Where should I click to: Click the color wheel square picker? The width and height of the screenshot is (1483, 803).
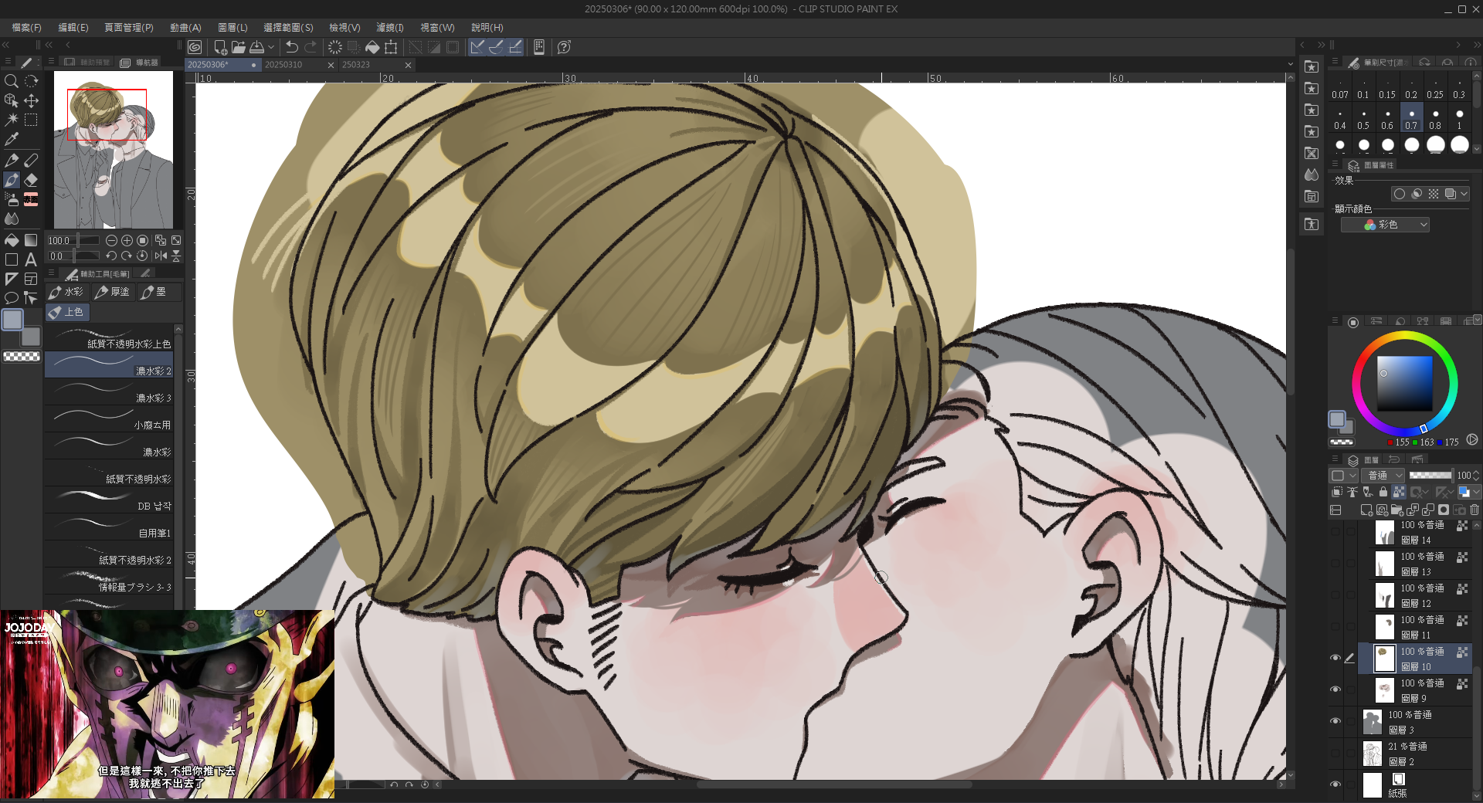[x=1405, y=384]
